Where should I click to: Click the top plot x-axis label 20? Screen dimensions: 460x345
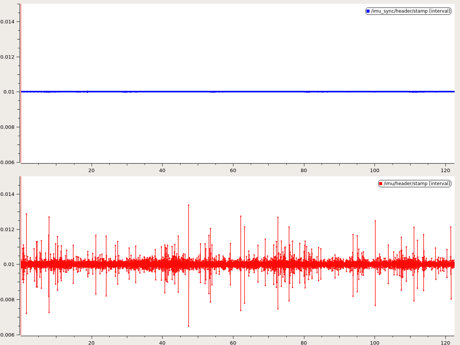[x=91, y=170]
